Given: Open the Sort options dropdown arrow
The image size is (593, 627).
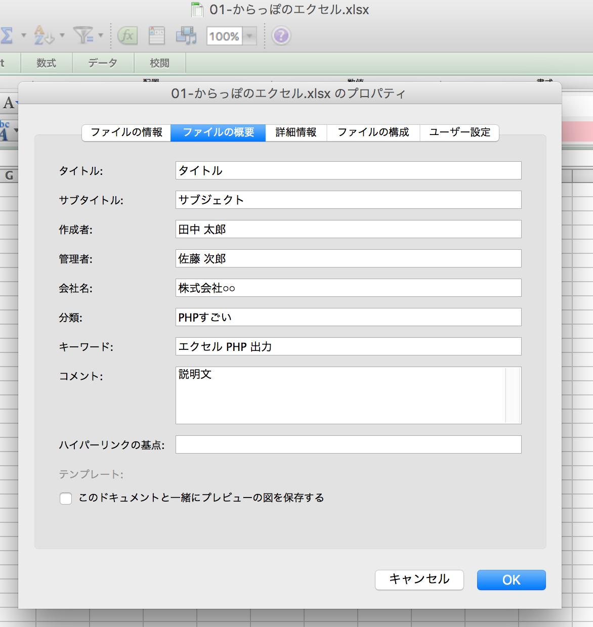Looking at the screenshot, I should tap(61, 35).
